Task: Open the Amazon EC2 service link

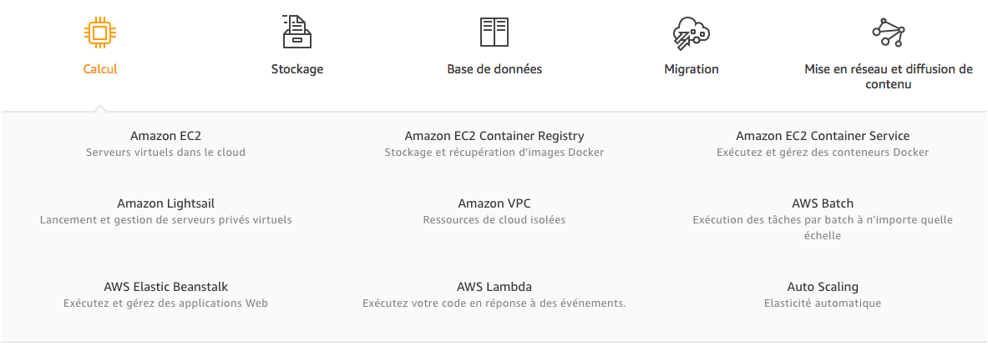Action: coord(165,136)
